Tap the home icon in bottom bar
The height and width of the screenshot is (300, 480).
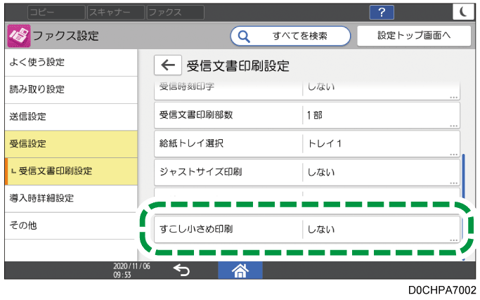pyautogui.click(x=240, y=270)
